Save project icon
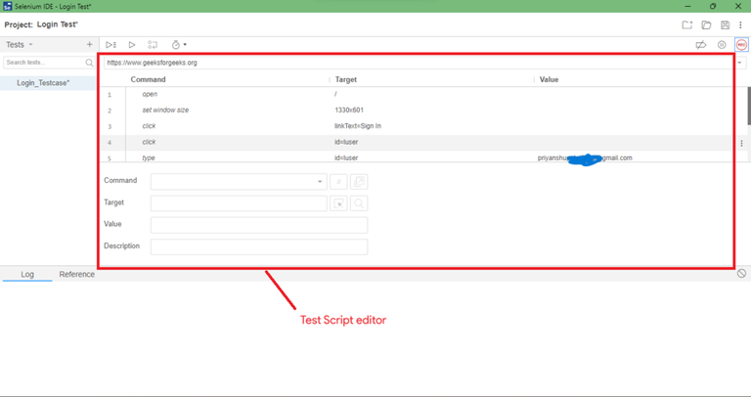The image size is (751, 397). point(726,24)
